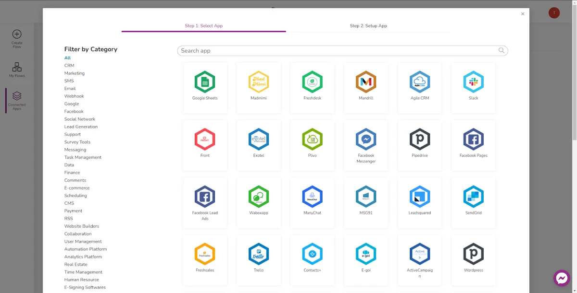Viewport: 577px width, 293px height.
Task: Select the Facebook Messenger app icon
Action: [366, 140]
